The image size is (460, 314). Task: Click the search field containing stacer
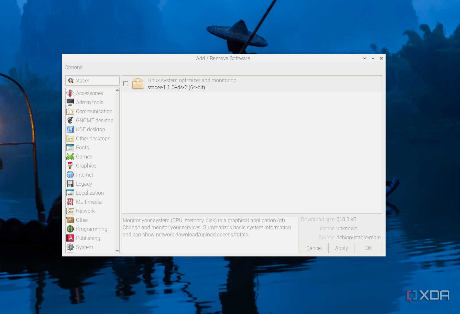coord(93,81)
